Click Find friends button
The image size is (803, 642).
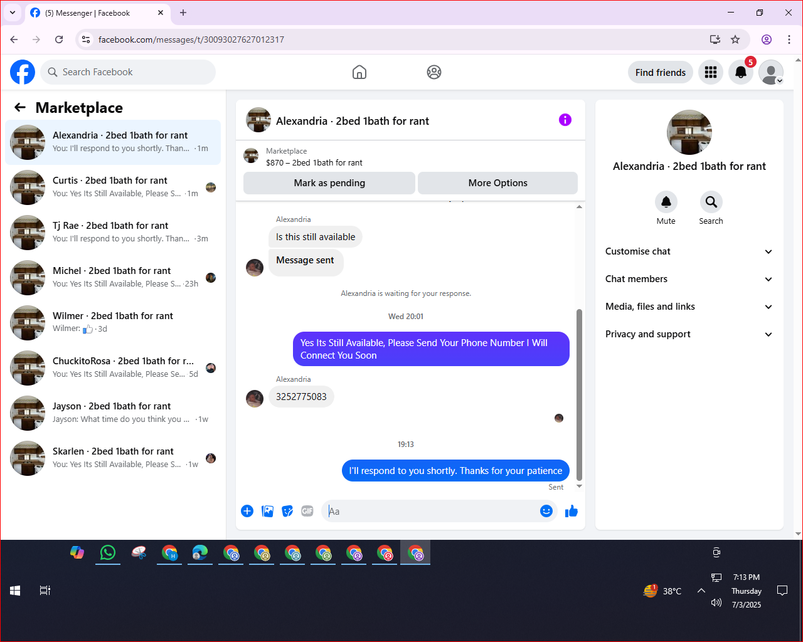tap(661, 72)
